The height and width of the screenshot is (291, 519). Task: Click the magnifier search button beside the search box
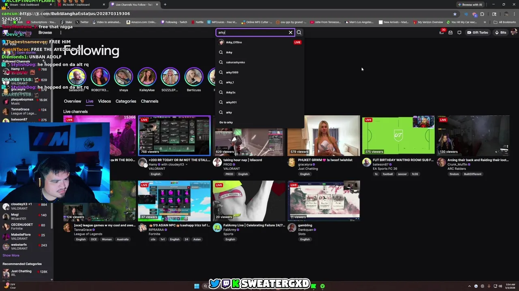click(299, 32)
